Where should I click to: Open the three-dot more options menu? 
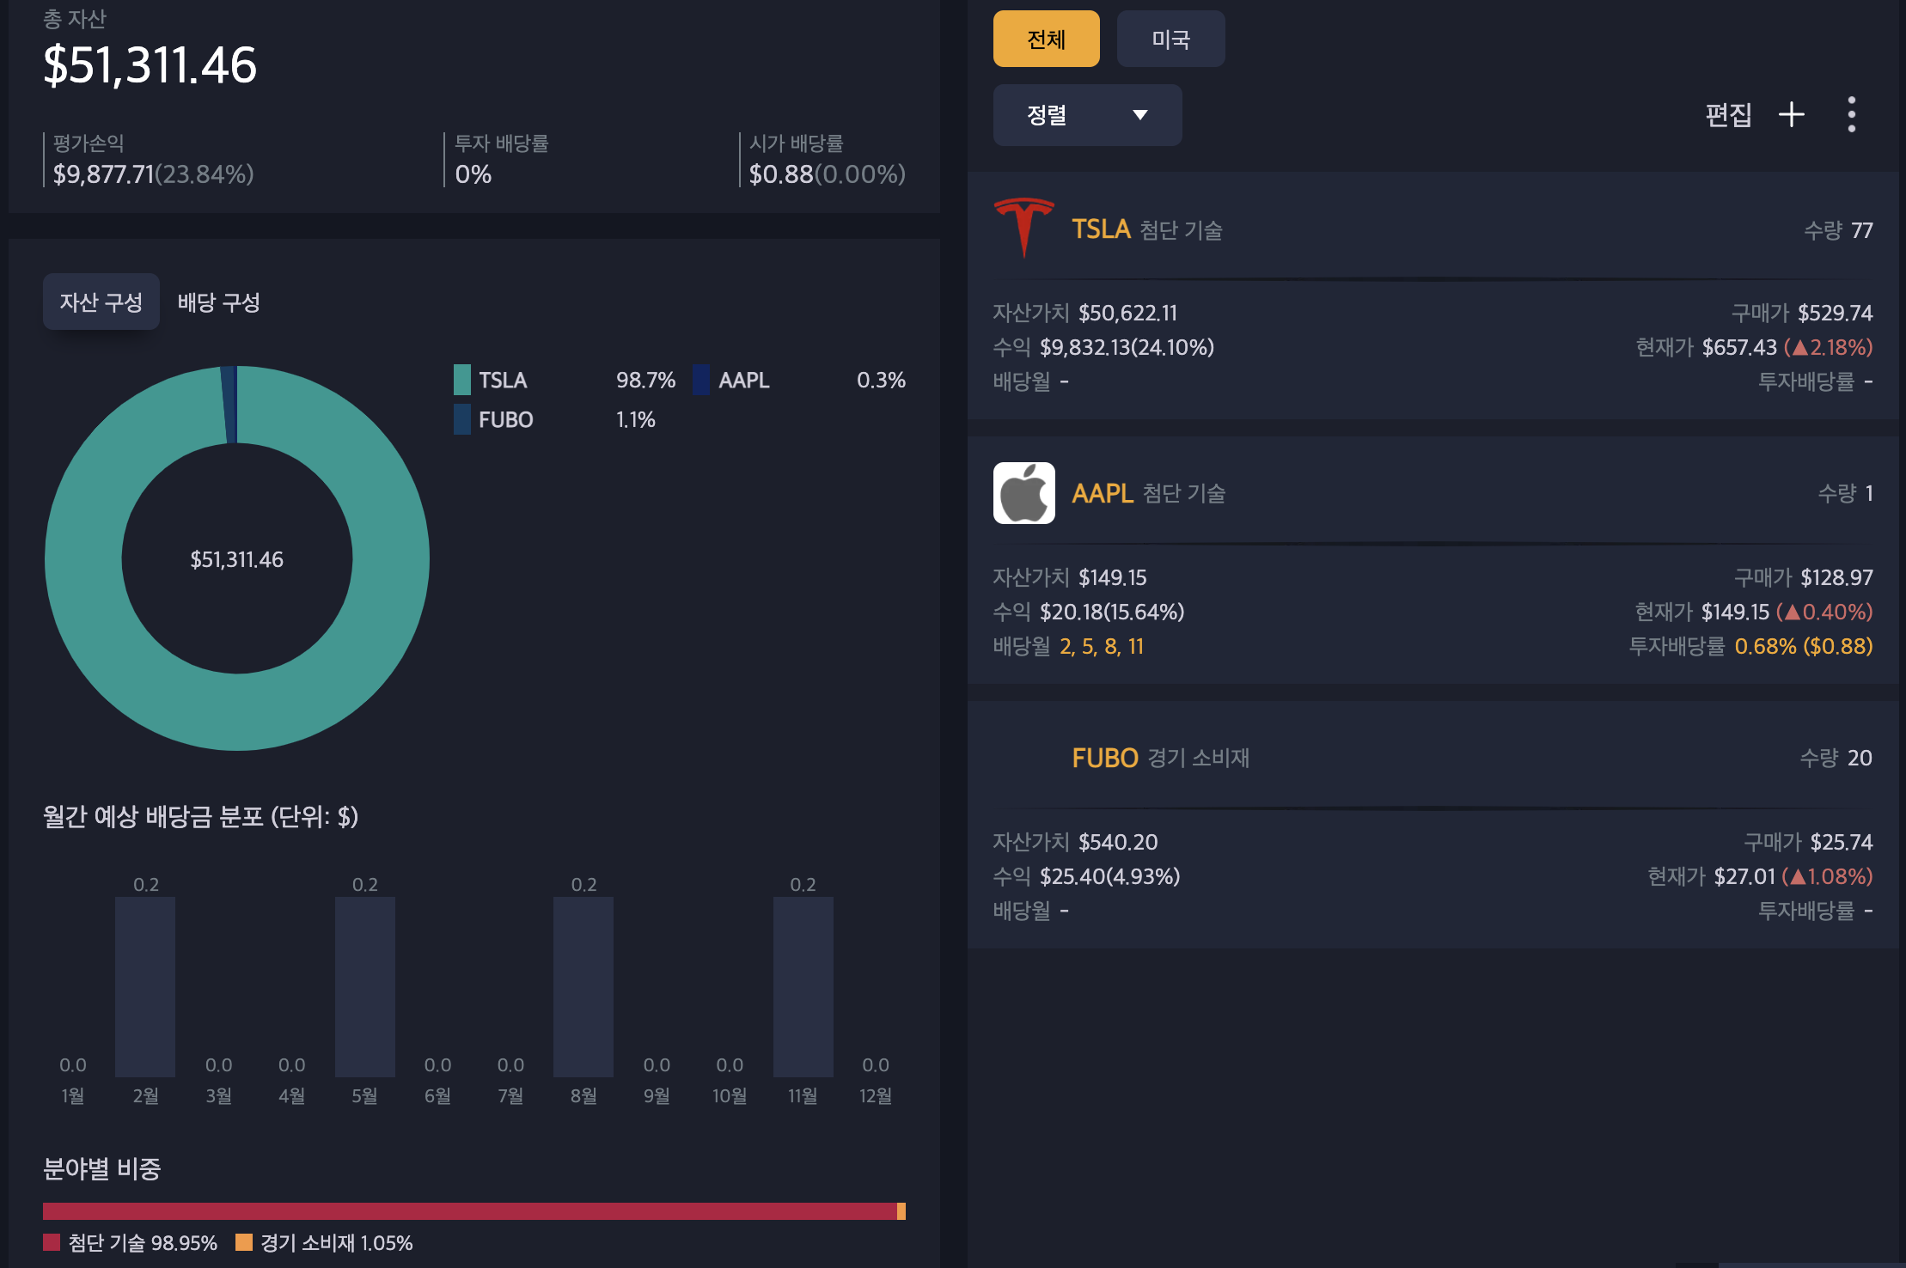coord(1851,114)
